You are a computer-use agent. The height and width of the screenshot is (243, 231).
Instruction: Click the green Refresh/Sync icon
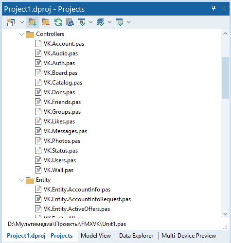(x=58, y=22)
